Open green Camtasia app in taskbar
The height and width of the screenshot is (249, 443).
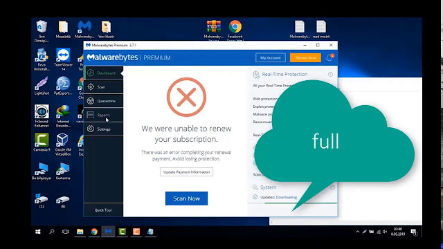coord(122,232)
